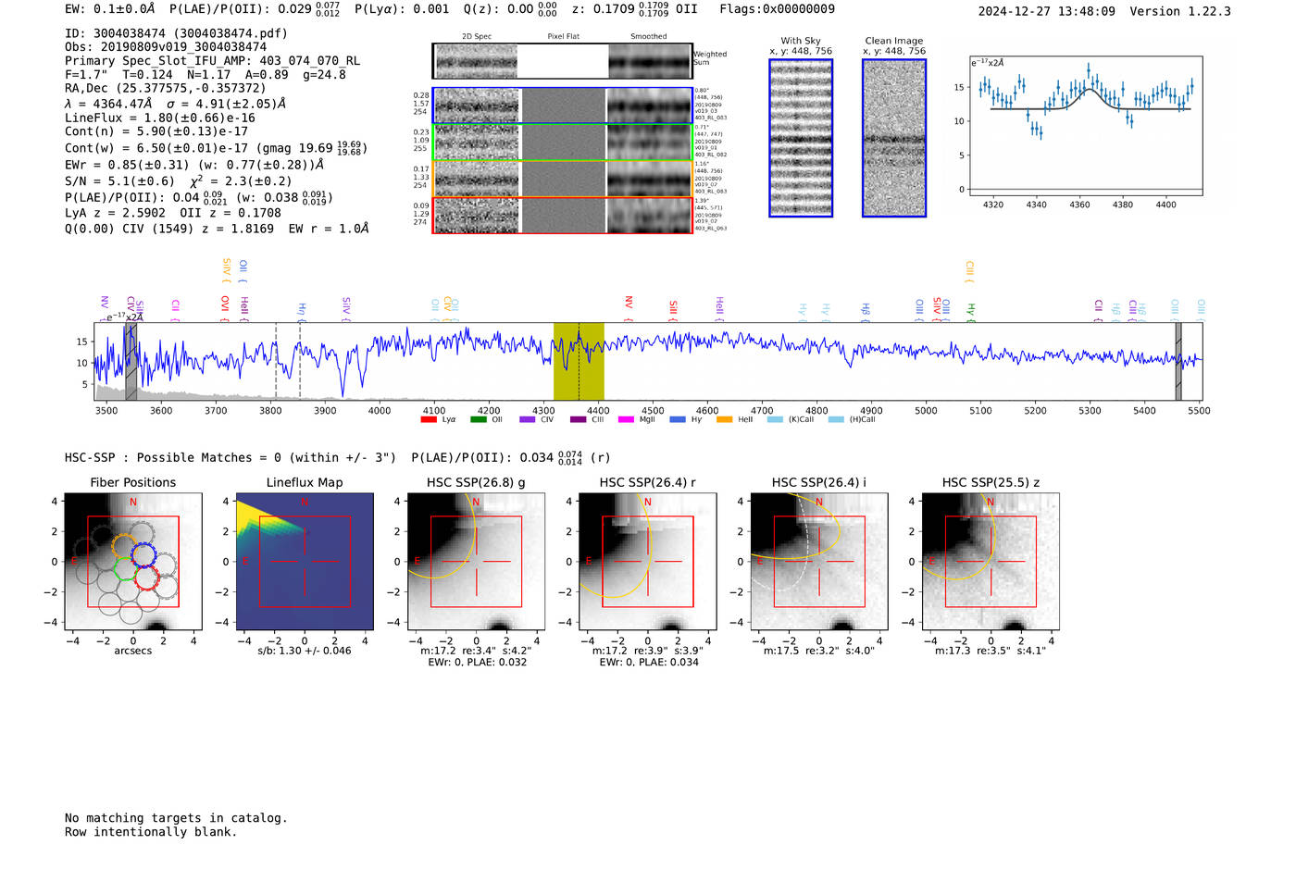Click the yellow highlighted band in spectrum
Screen dimensions: 1296x882
[x=579, y=361]
